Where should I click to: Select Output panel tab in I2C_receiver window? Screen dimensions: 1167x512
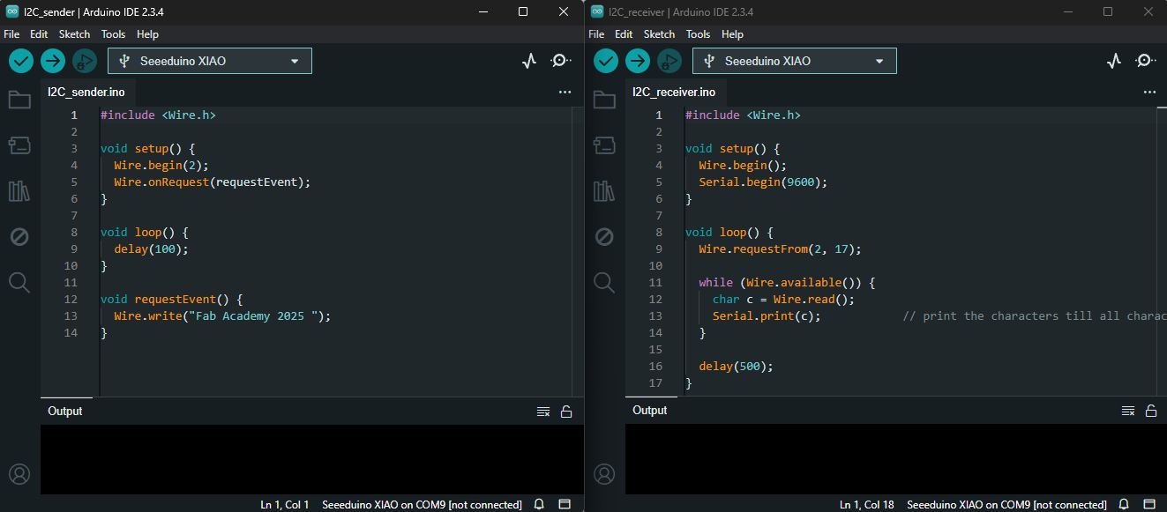pyautogui.click(x=650, y=411)
